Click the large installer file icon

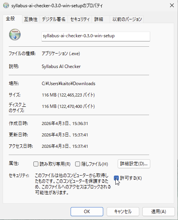[x=15, y=35]
